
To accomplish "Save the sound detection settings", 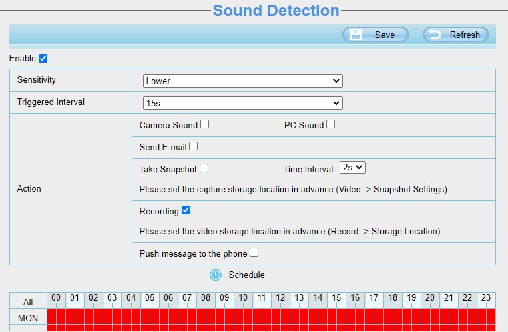I will (x=375, y=34).
